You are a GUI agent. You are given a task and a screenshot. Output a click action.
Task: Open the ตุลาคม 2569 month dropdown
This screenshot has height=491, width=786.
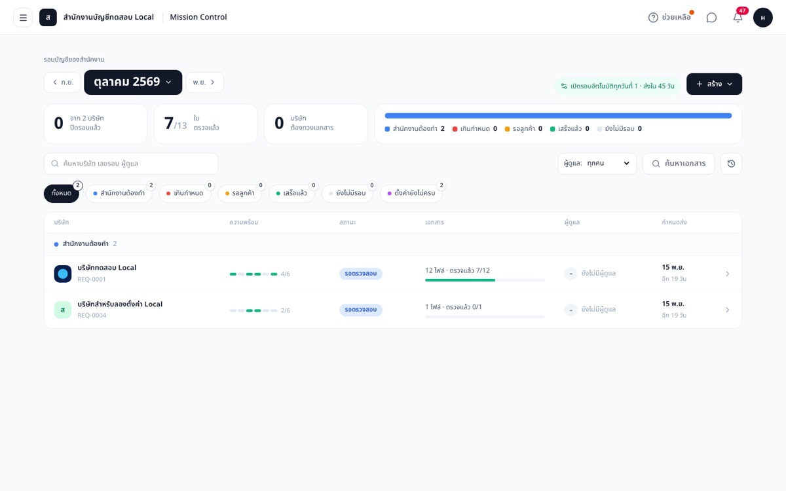[x=133, y=82]
